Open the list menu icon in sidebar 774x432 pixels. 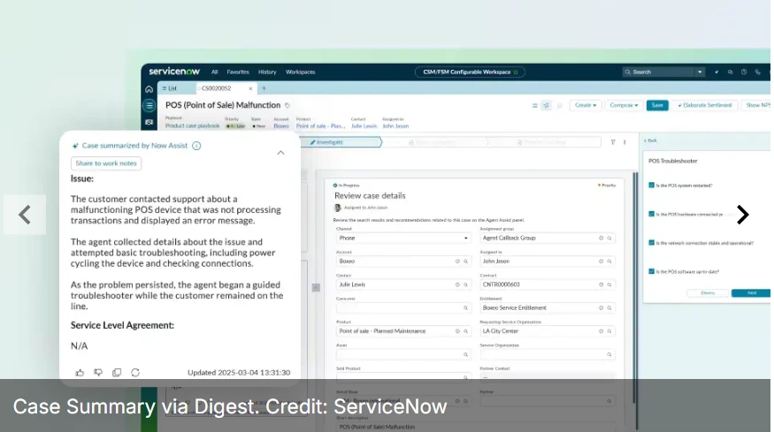tap(149, 105)
